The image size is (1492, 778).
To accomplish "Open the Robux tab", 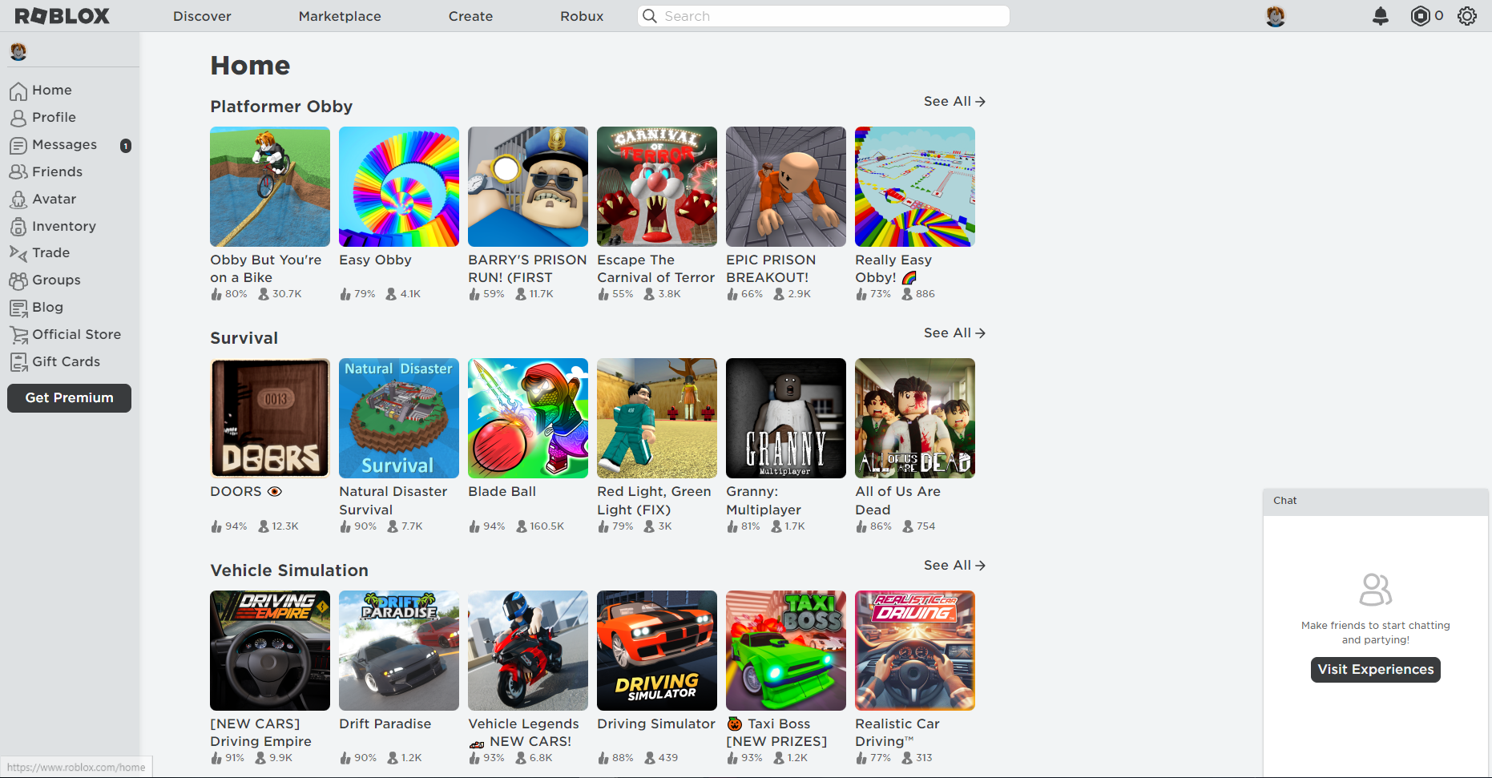I will [582, 16].
